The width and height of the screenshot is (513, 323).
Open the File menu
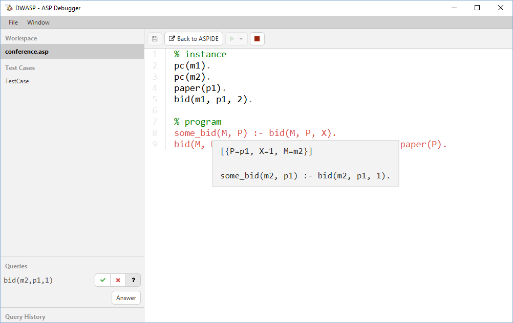(13, 22)
